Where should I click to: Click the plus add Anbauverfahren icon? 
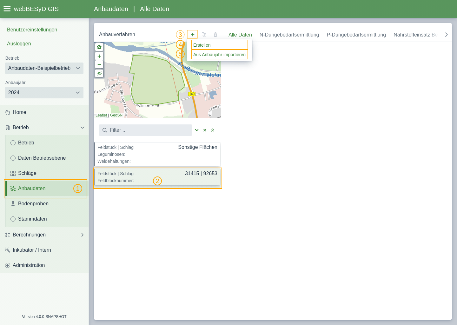coord(192,35)
